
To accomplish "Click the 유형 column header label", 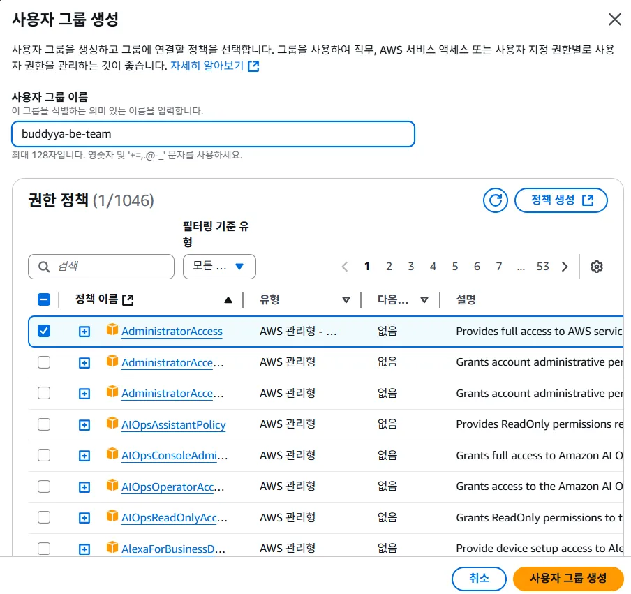I will tap(269, 299).
